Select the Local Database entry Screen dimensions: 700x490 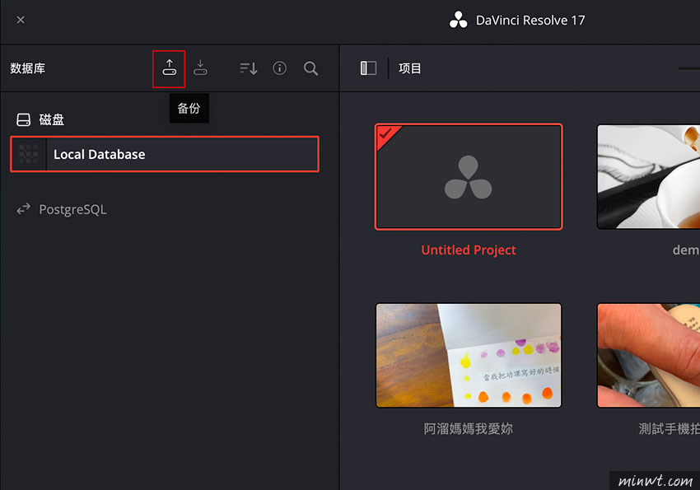(x=164, y=154)
